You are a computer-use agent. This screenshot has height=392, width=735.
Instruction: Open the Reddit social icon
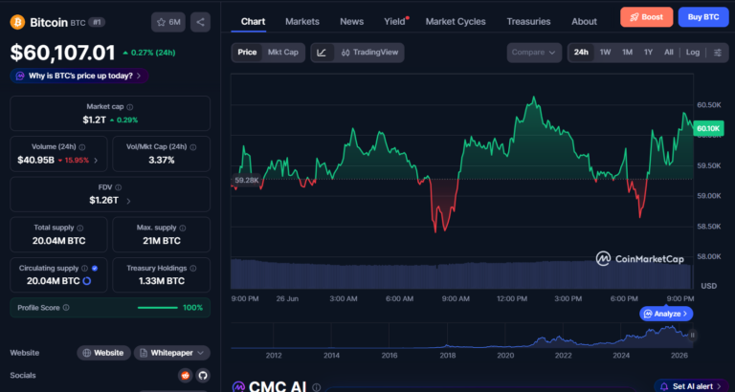click(x=185, y=375)
